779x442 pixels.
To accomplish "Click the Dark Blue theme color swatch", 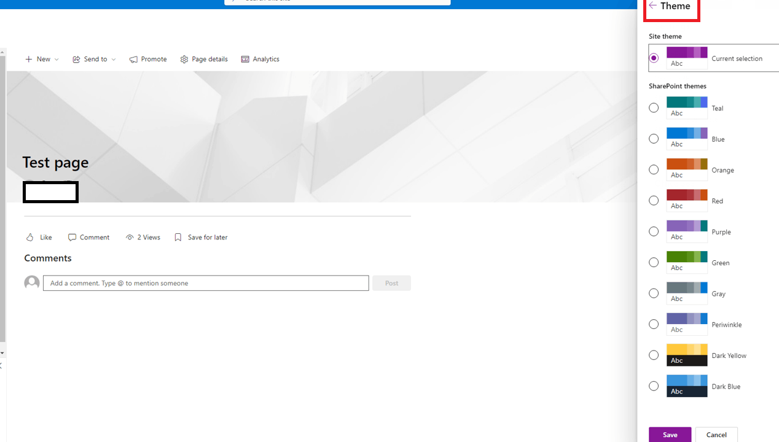I will tap(687, 386).
